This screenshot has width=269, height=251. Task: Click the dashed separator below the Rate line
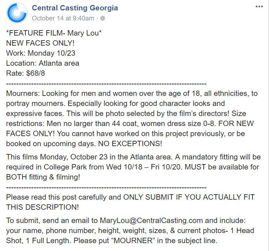106,83
